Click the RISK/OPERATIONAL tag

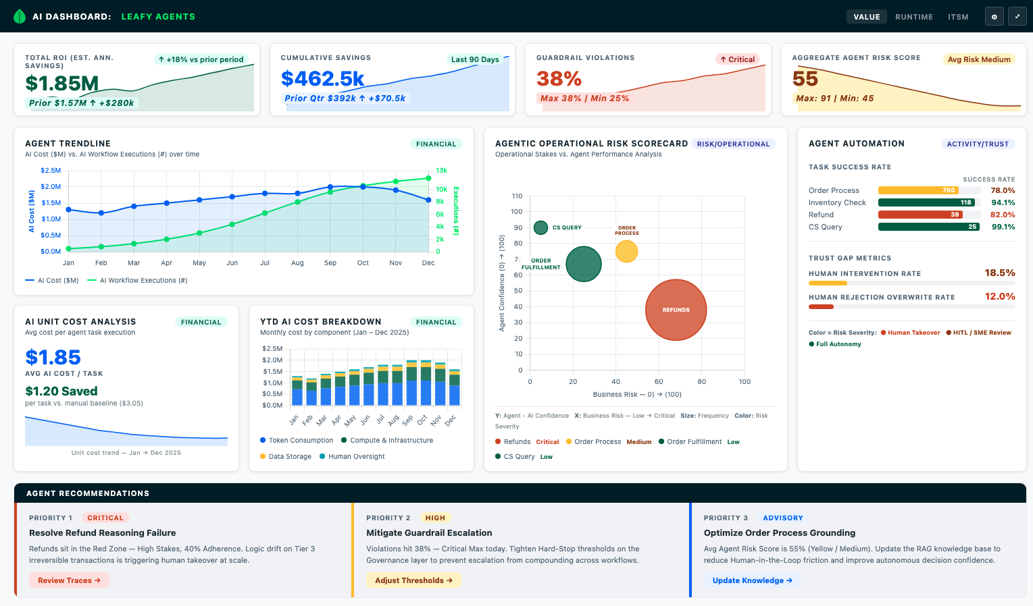coord(733,144)
